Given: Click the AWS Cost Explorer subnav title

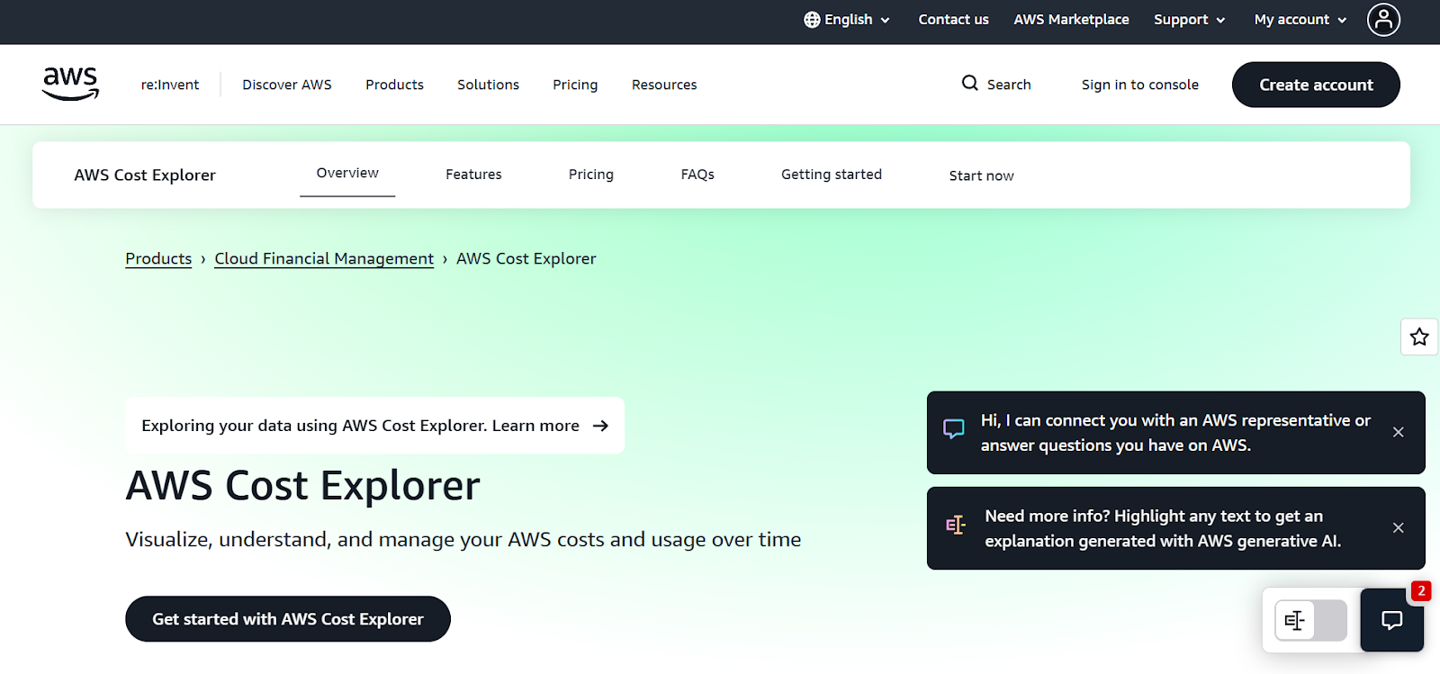Looking at the screenshot, I should [145, 175].
